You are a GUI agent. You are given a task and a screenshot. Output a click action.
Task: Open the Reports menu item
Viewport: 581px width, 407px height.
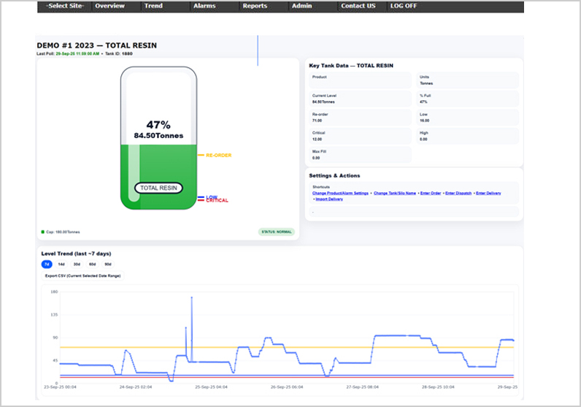[255, 6]
